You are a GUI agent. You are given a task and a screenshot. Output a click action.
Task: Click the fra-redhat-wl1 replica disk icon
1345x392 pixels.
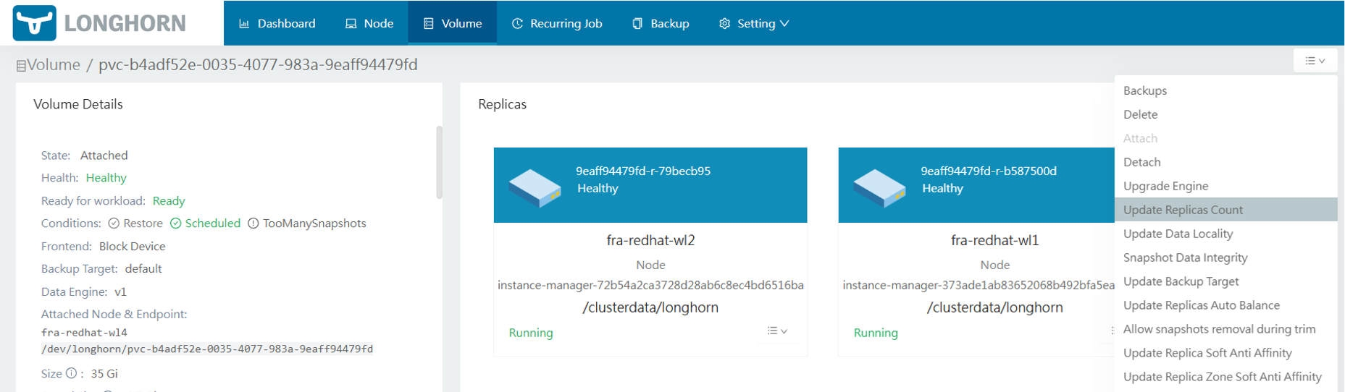pos(879,187)
